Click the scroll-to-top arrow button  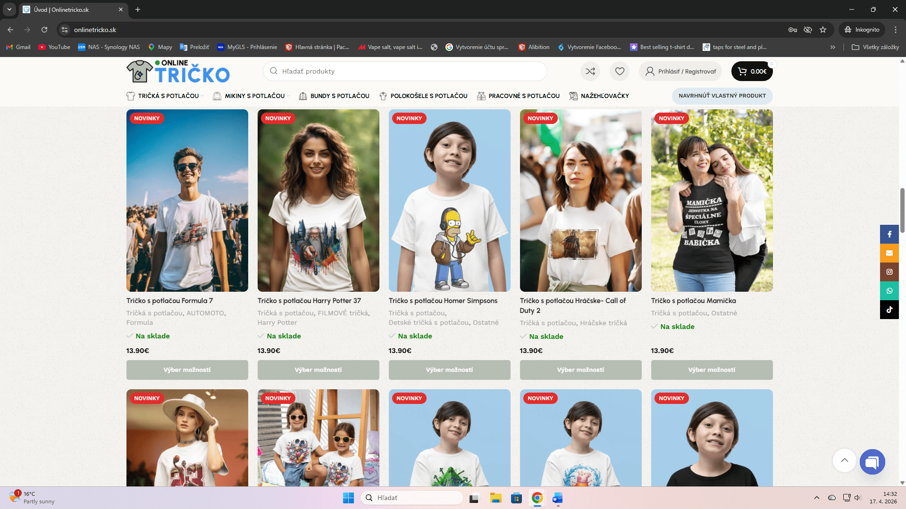coord(844,460)
